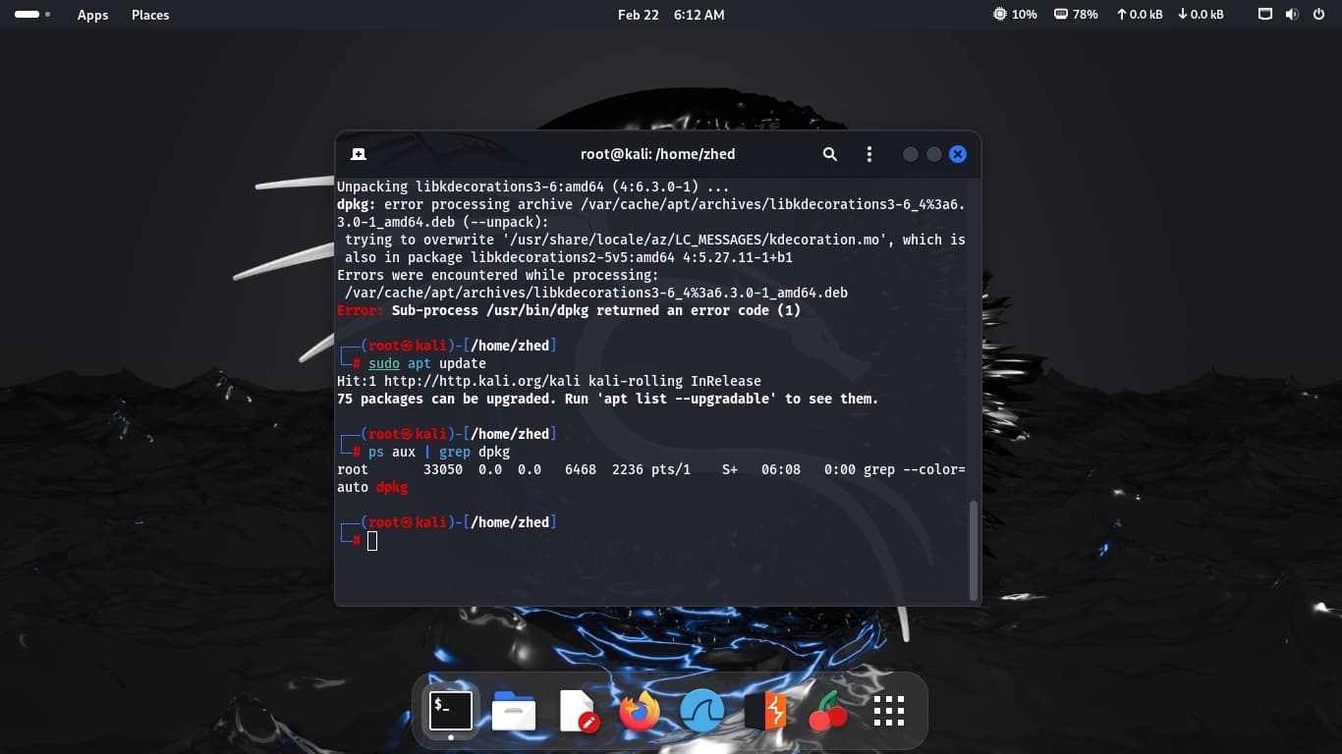Maximize the terminal window
This screenshot has width=1342, height=754.
[934, 154]
